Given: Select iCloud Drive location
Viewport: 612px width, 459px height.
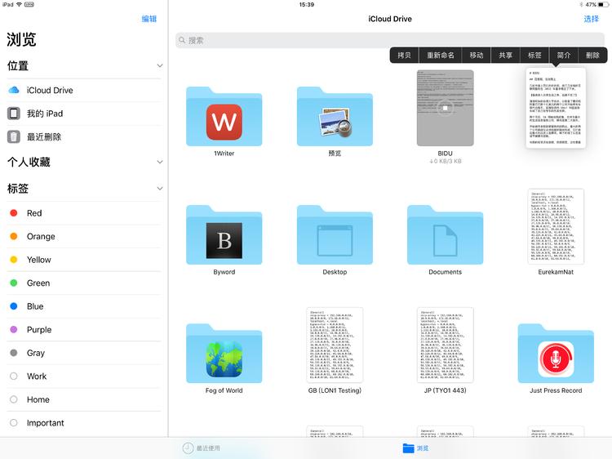Looking at the screenshot, I should (84, 90).
